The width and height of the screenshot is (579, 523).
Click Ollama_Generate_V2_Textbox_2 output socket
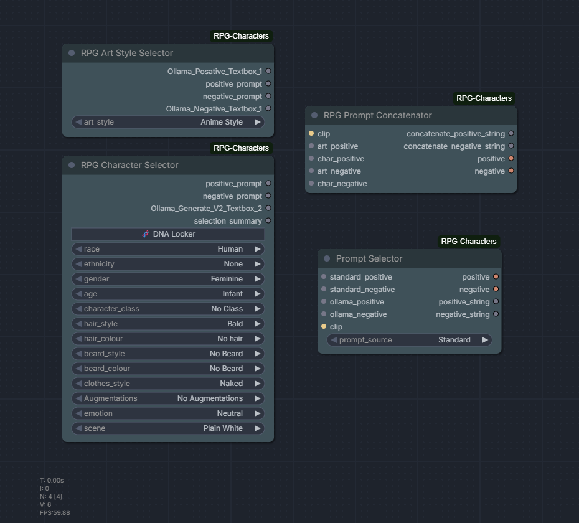[268, 209]
